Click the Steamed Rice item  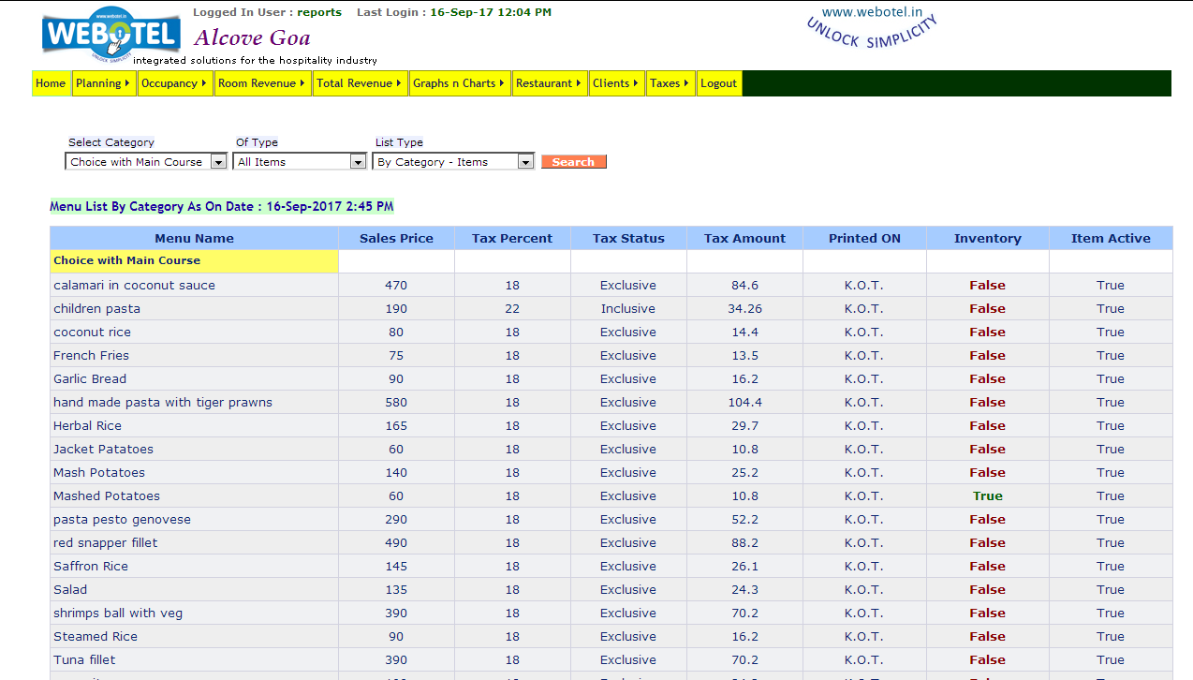click(96, 637)
